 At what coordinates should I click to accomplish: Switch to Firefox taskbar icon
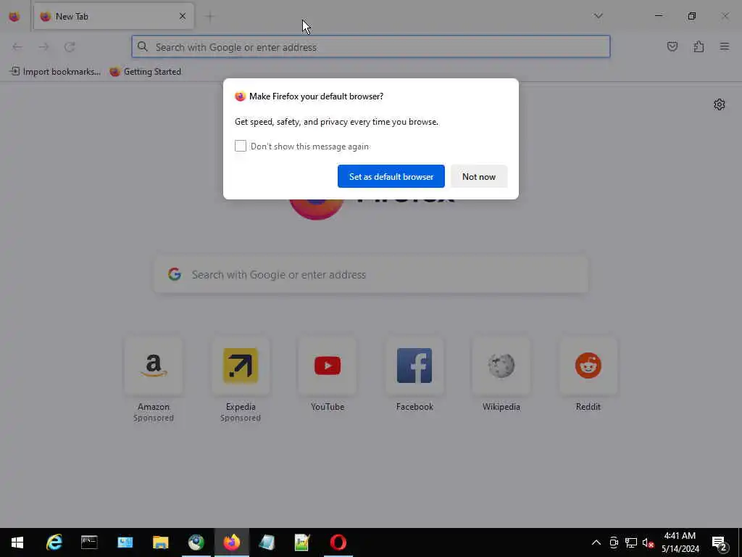231,542
